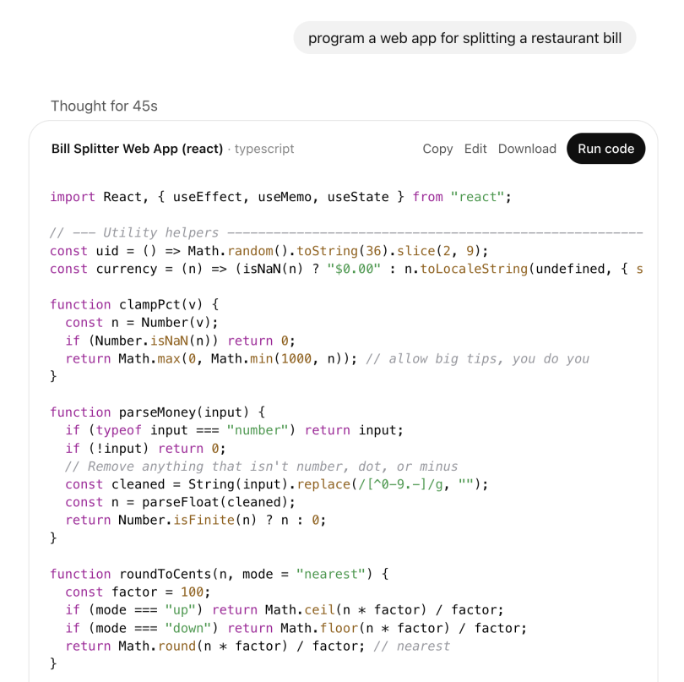
Task: Click the Number.isFinite return statement
Action: [194, 520]
